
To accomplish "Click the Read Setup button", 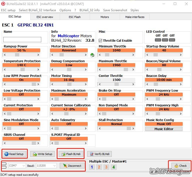I will pos(14,154).
